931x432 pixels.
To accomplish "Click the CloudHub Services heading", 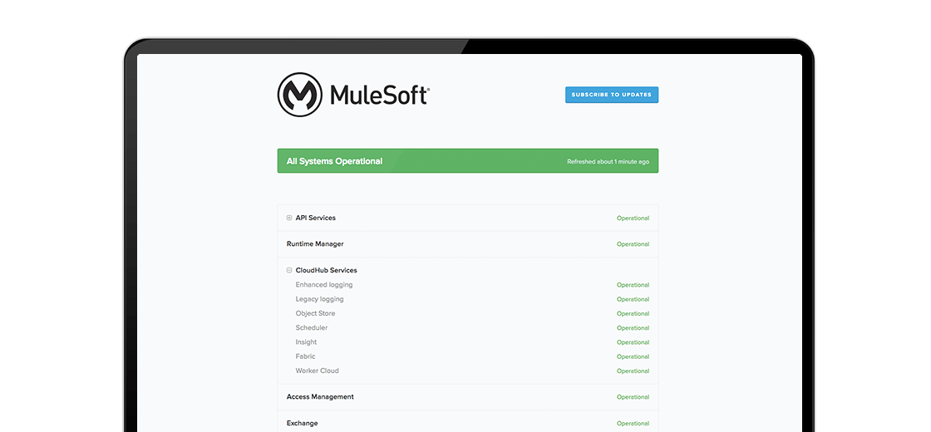I will click(x=326, y=270).
